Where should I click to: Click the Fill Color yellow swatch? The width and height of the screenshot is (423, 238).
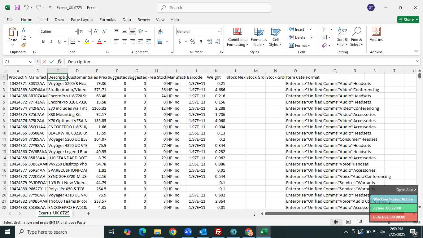click(87, 42)
